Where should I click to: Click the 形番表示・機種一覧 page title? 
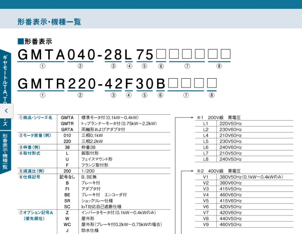tap(49, 22)
